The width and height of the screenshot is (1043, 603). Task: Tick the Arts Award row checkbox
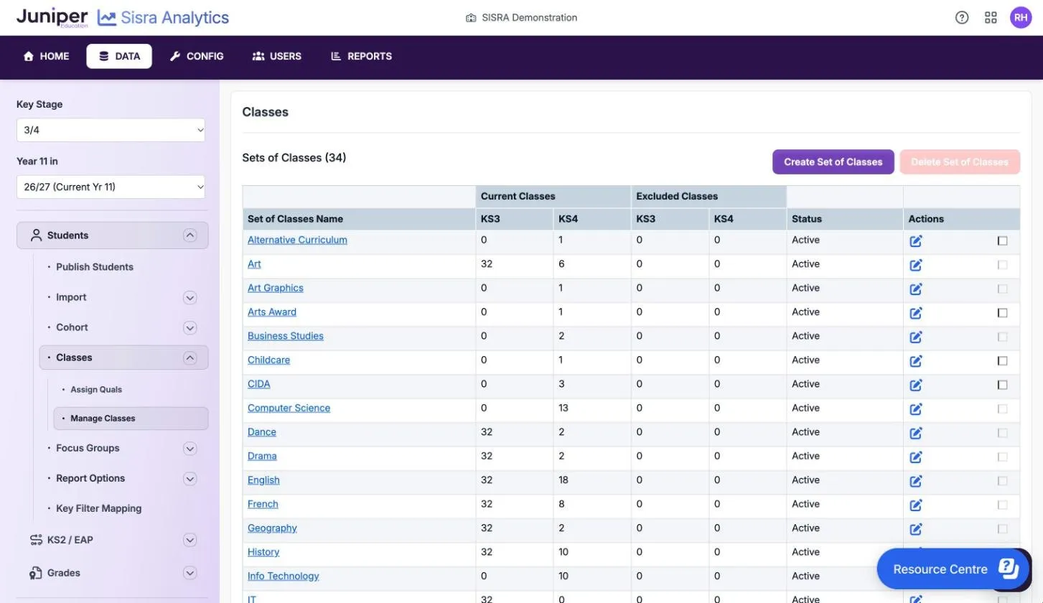1003,313
